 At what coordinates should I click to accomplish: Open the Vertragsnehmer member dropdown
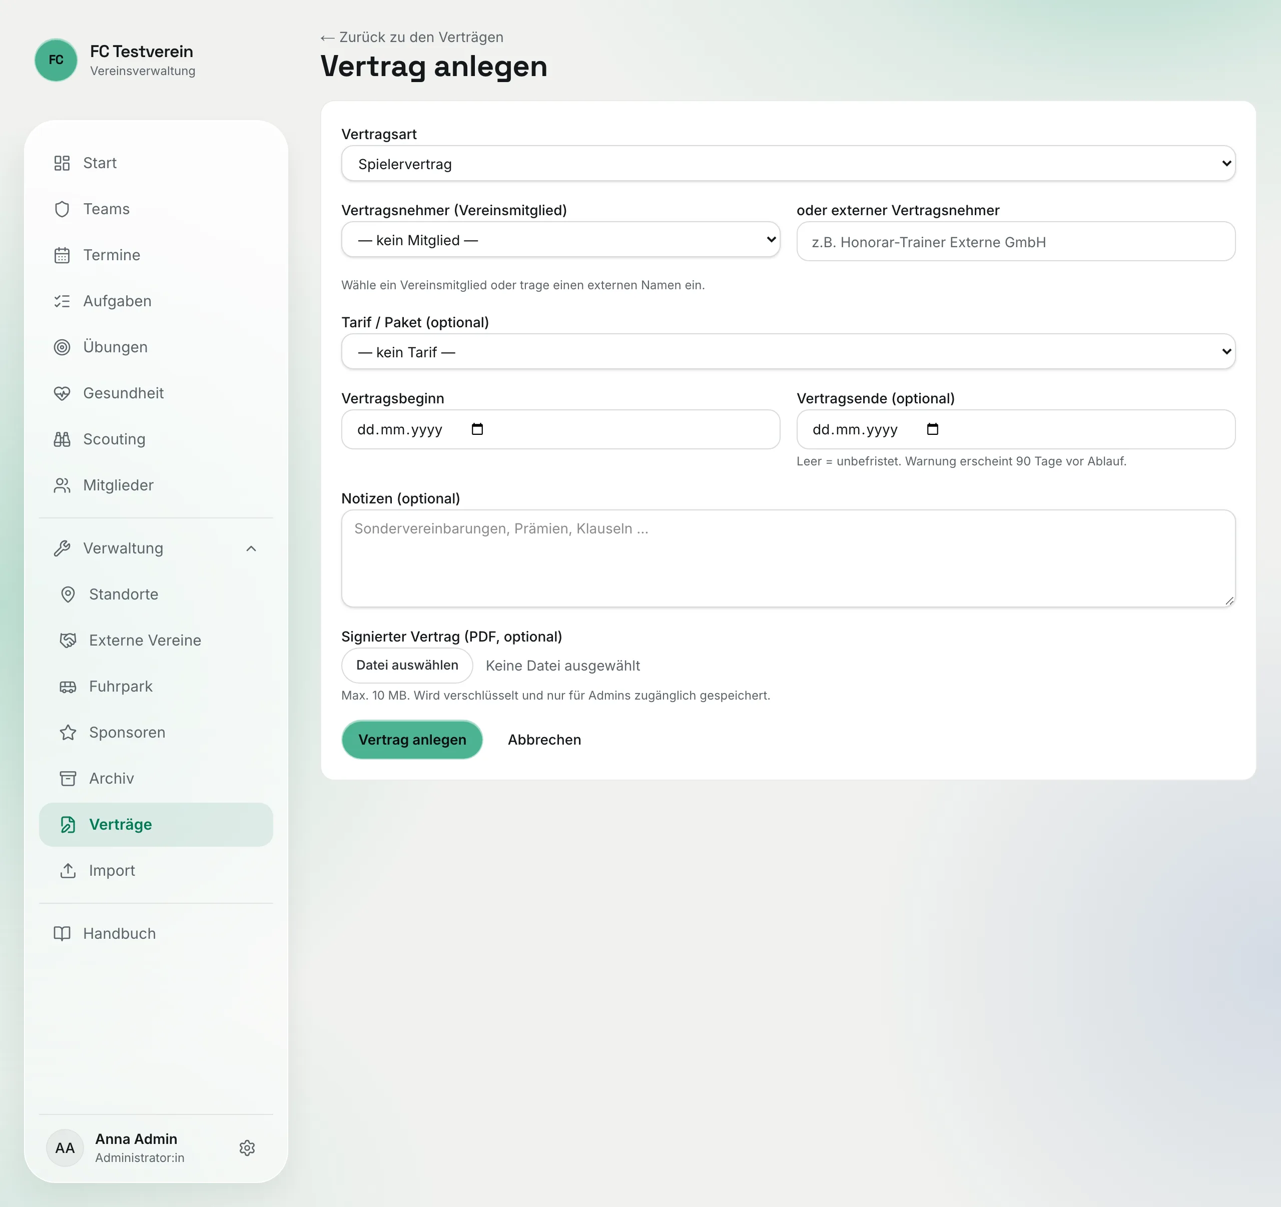(x=560, y=240)
